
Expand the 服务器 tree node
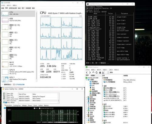(x=87, y=101)
